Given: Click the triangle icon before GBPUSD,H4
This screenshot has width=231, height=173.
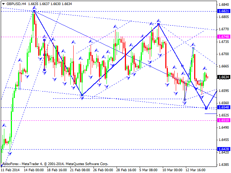Looking at the screenshot, I should tap(3, 4).
